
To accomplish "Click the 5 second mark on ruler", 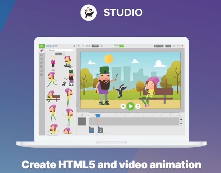I will click(134, 116).
